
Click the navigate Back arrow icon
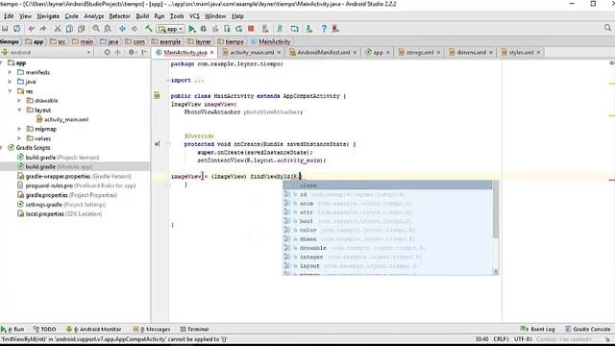[122, 29]
